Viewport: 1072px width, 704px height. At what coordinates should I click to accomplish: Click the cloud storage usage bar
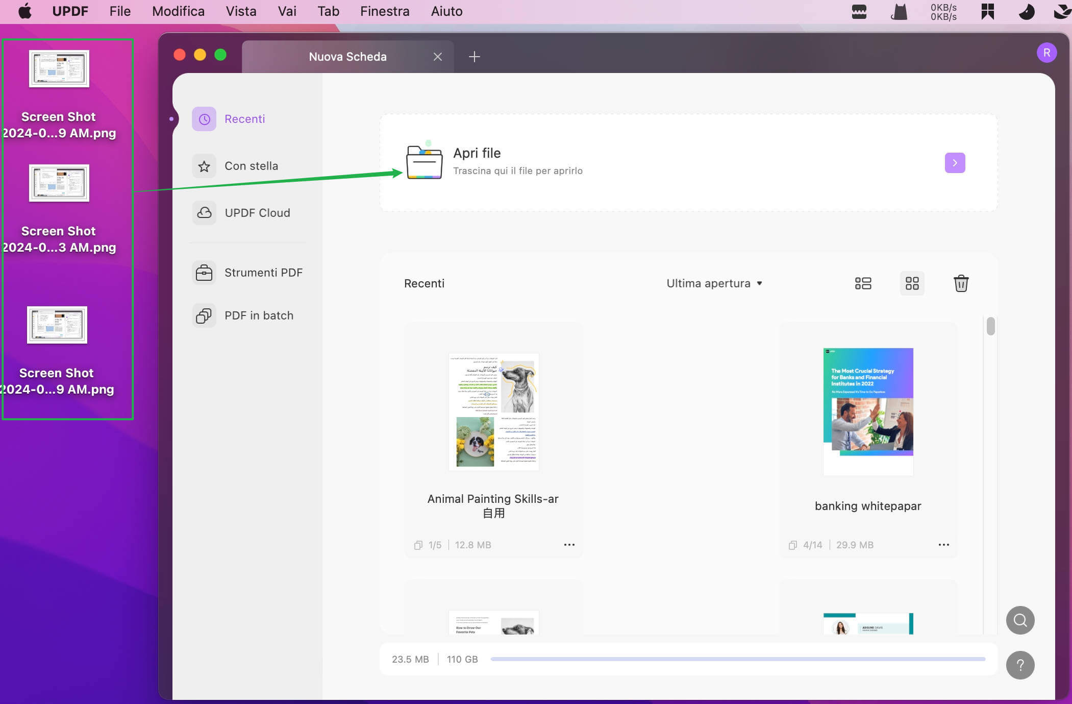click(x=738, y=659)
